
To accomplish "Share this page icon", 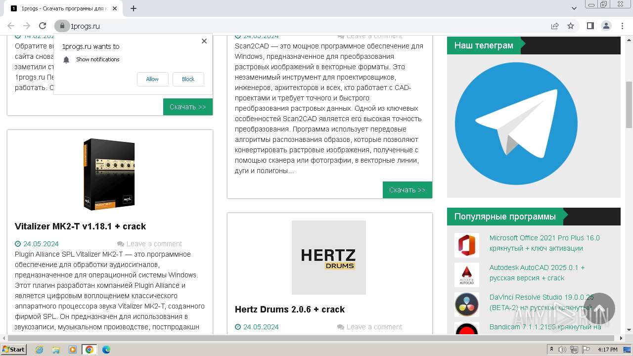I will coord(555,26).
